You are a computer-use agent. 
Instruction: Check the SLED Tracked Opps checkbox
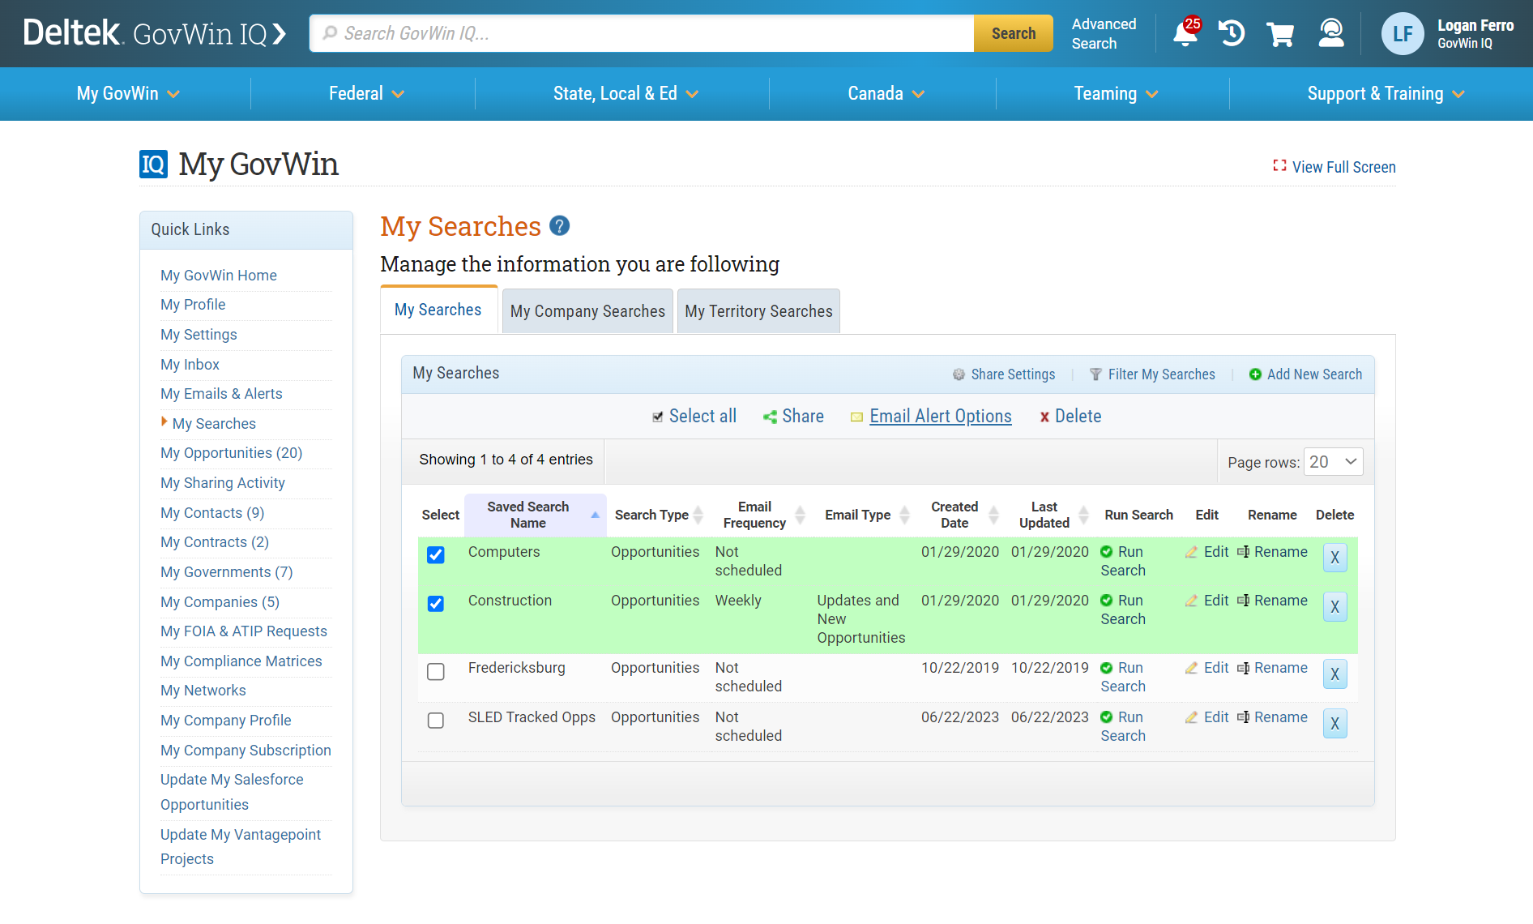[x=436, y=721]
